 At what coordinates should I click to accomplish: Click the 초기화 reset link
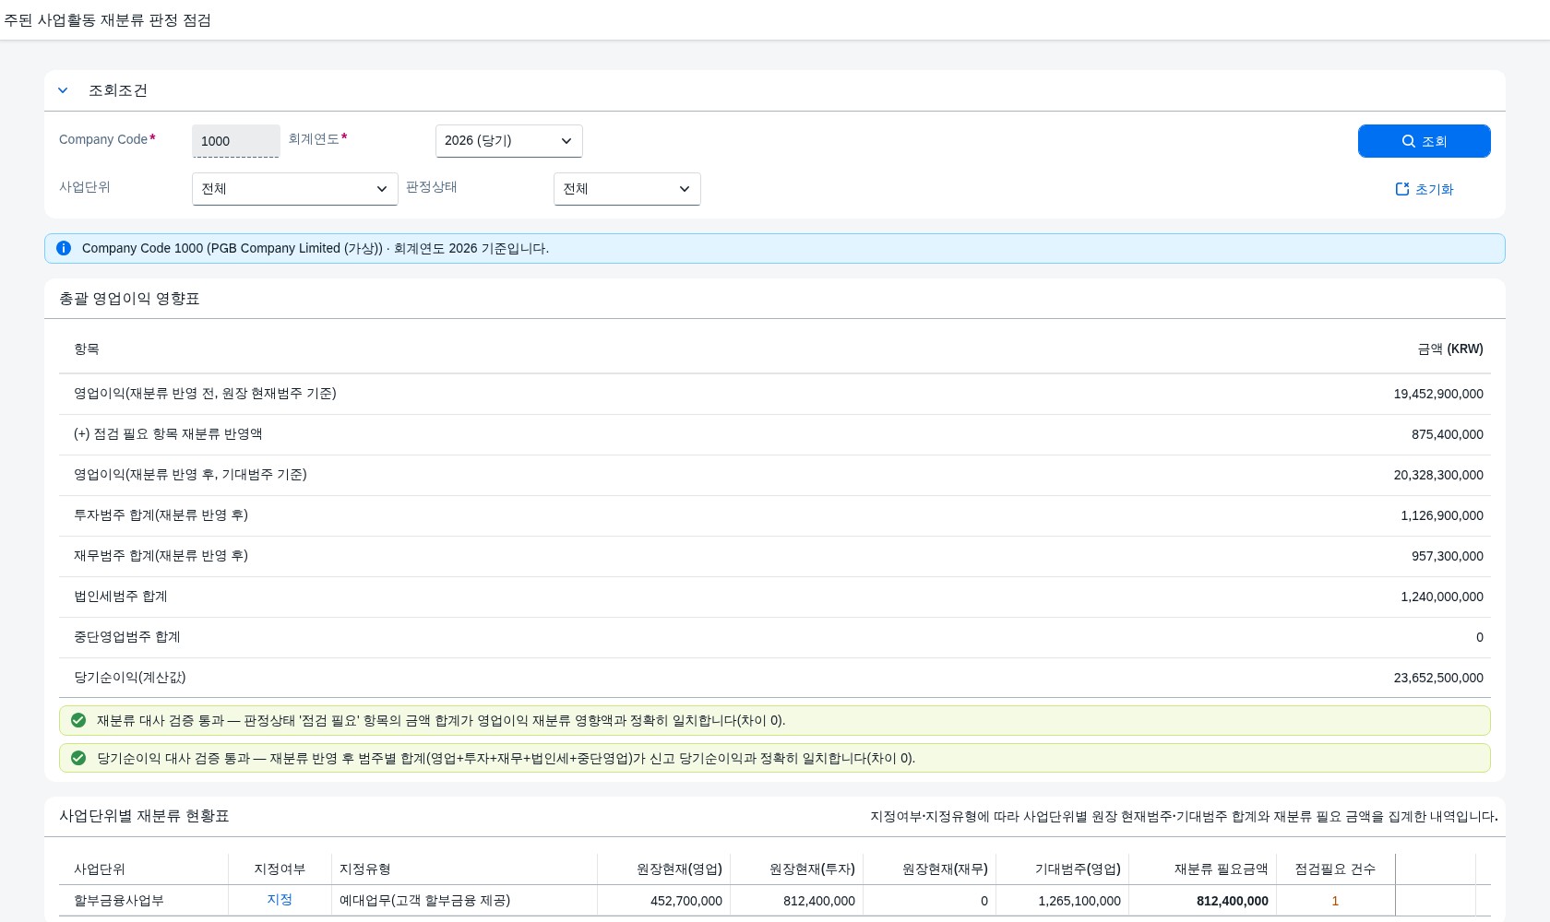pos(1424,189)
